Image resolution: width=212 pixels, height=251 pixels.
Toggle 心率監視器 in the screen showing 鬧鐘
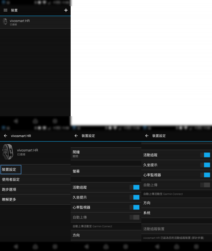(x=134, y=207)
